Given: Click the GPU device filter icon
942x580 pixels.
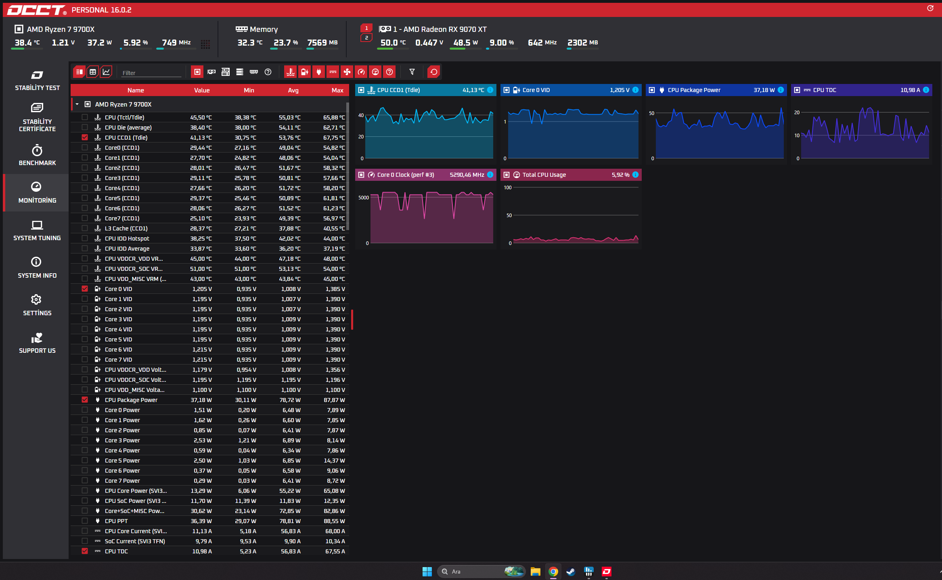Looking at the screenshot, I should coord(211,72).
